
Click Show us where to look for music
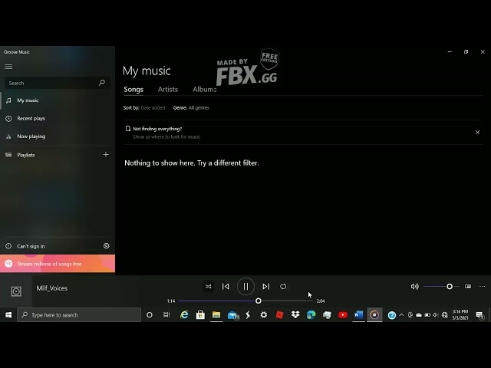point(166,137)
